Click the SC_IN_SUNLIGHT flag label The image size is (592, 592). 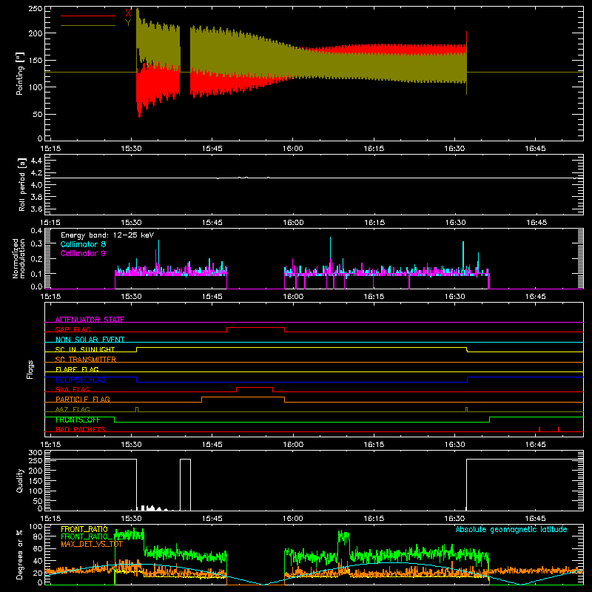85,349
